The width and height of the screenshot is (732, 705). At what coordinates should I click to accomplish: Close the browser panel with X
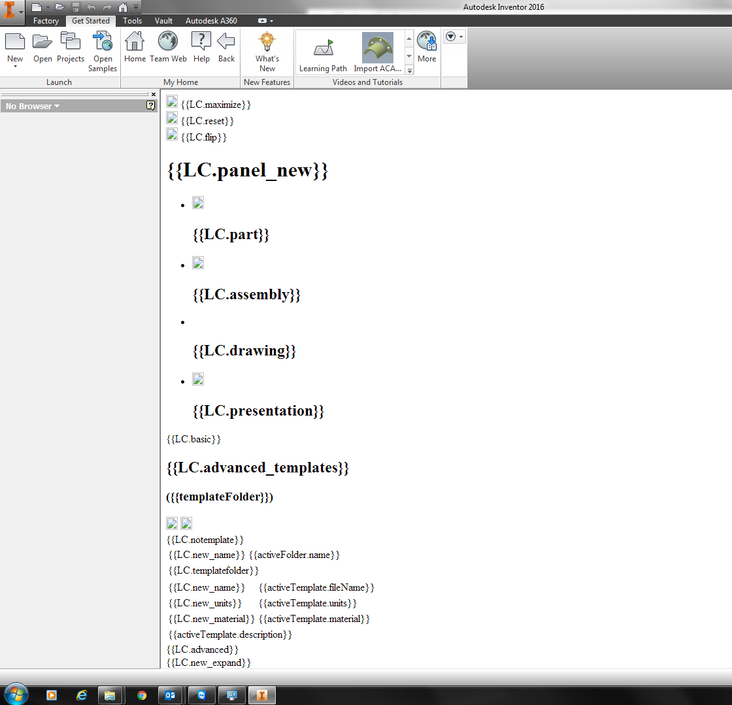coord(154,94)
